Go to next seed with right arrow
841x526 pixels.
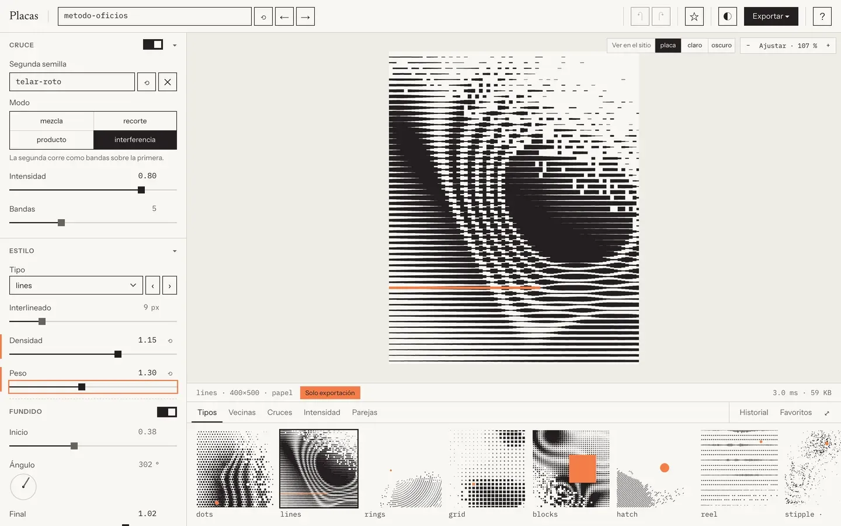(305, 16)
